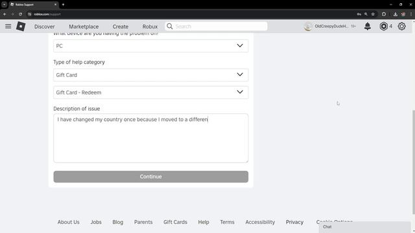
Task: Open the Create menu item
Action: 121,27
